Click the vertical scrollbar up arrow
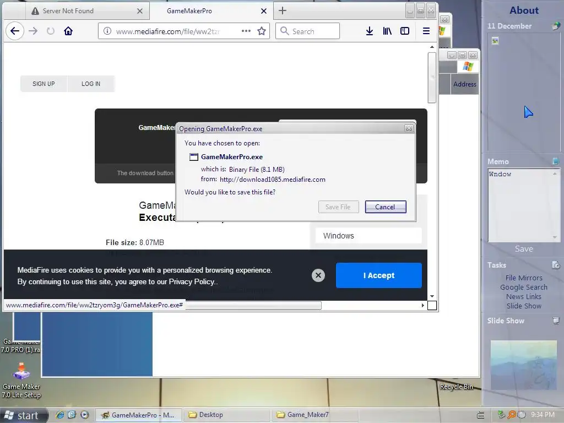This screenshot has height=423, width=564. click(x=432, y=47)
